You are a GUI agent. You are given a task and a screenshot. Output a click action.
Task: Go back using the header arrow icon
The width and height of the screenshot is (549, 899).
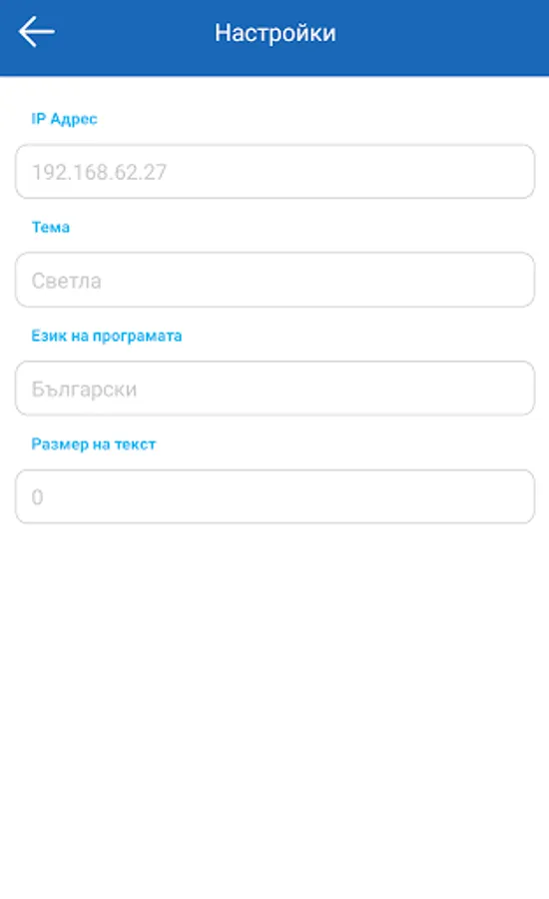(x=37, y=32)
